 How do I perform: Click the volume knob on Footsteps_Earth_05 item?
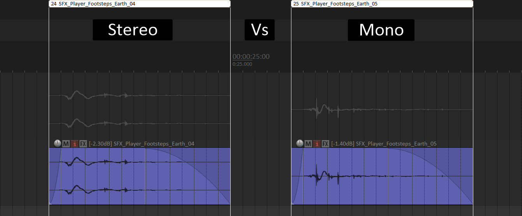tap(300, 144)
